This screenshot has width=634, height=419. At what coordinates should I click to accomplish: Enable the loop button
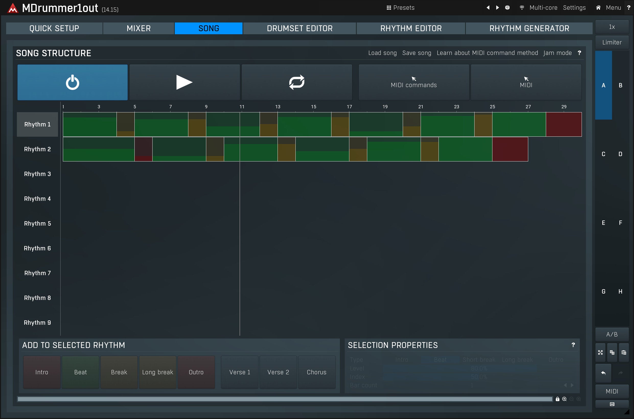point(297,82)
